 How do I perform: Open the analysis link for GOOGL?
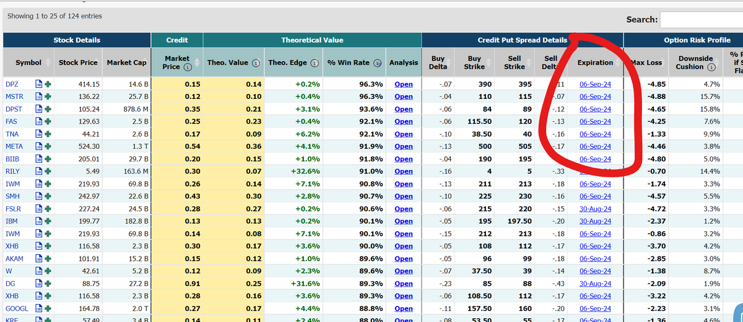[404, 308]
